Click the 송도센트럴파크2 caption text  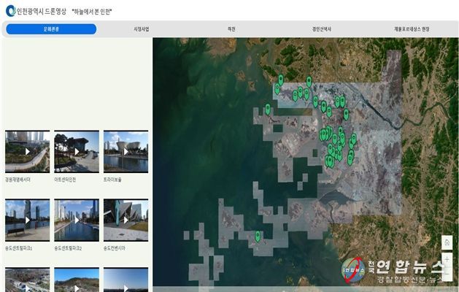coord(68,248)
